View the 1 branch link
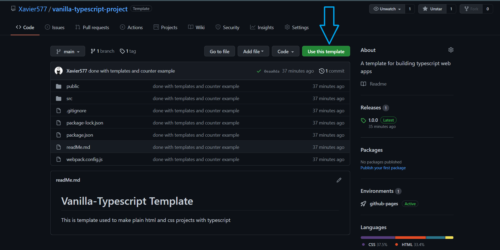The height and width of the screenshot is (250, 500). click(x=102, y=51)
